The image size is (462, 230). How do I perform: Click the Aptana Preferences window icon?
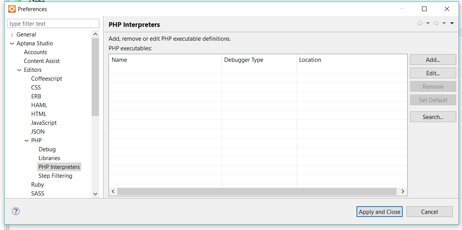pos(12,9)
